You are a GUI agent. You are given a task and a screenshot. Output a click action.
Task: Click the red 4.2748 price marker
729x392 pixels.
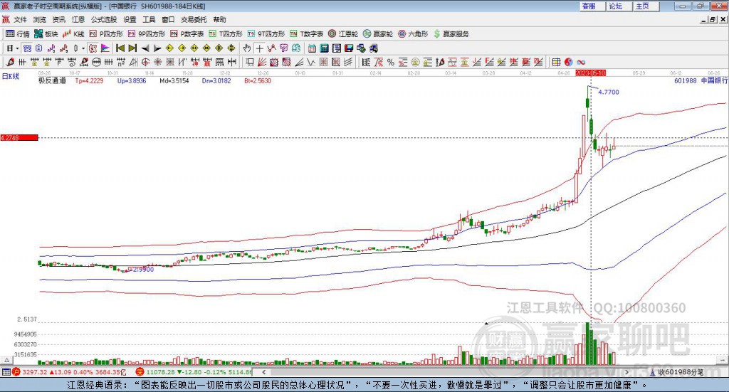[x=19, y=138]
